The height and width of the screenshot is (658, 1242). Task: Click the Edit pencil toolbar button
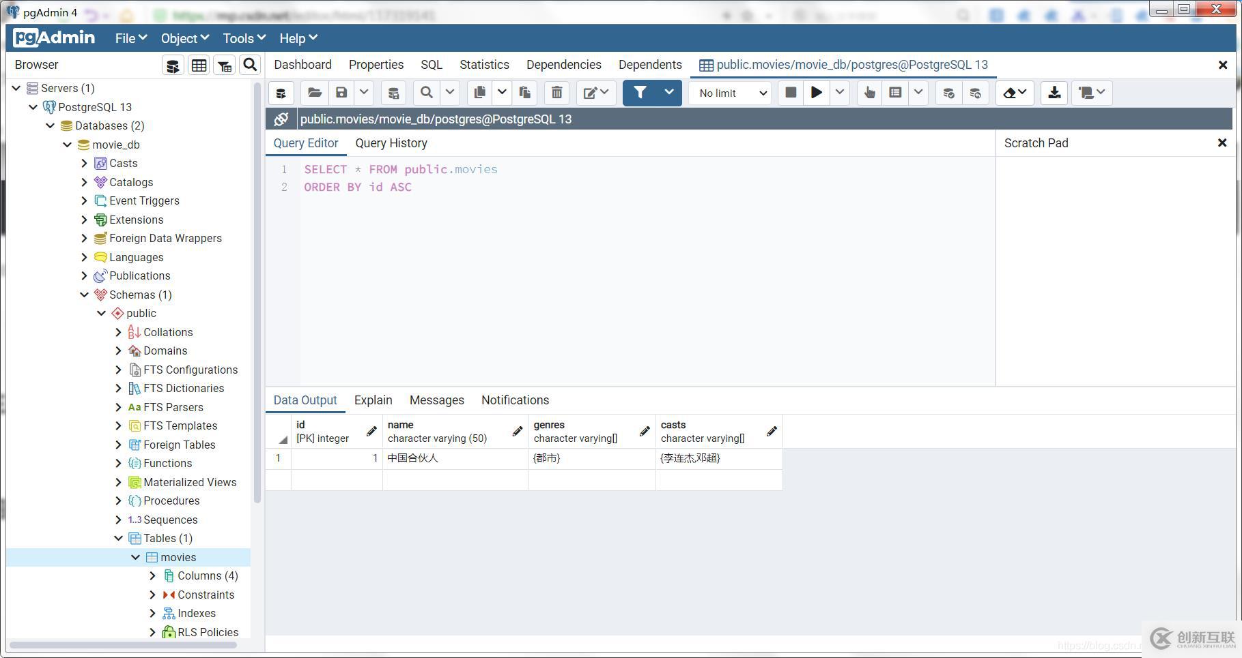(596, 93)
